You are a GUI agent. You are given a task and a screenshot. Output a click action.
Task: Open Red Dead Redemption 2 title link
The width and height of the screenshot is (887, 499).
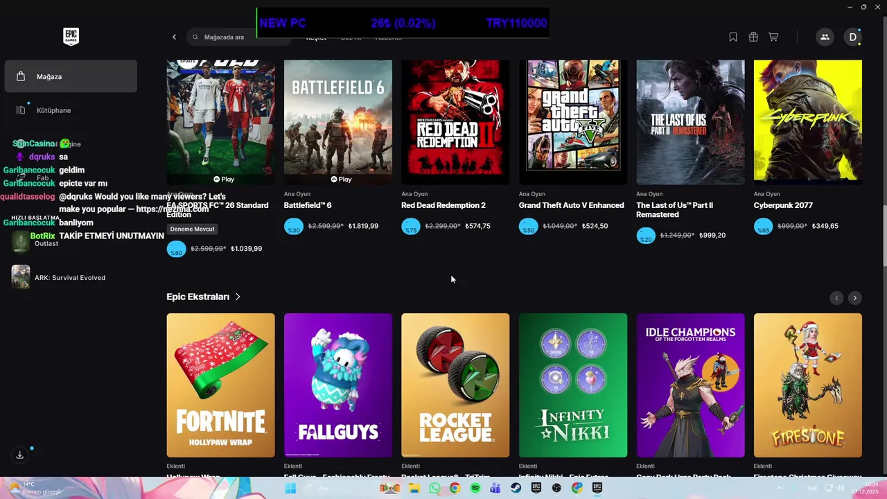pos(443,205)
